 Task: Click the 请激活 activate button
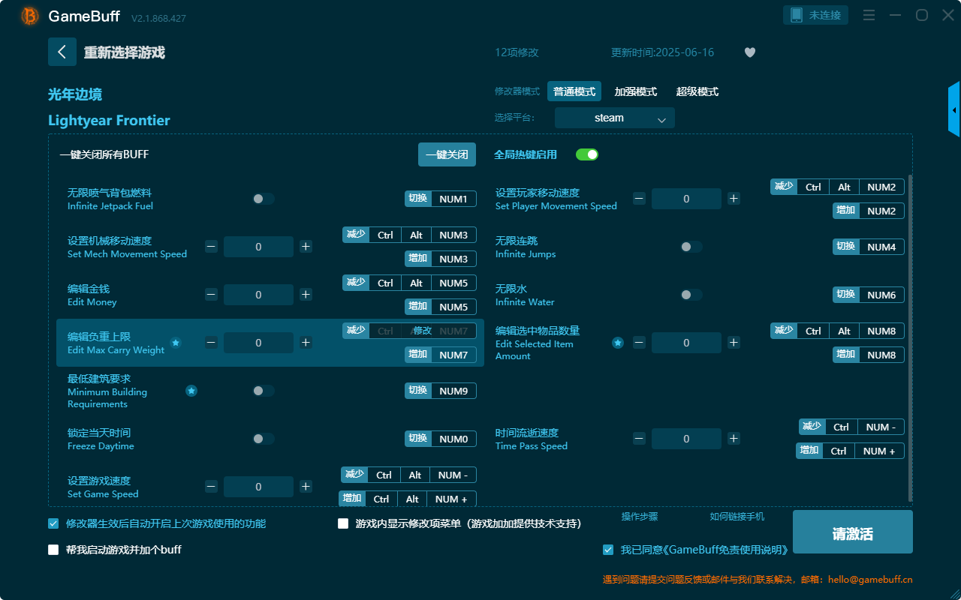853,532
